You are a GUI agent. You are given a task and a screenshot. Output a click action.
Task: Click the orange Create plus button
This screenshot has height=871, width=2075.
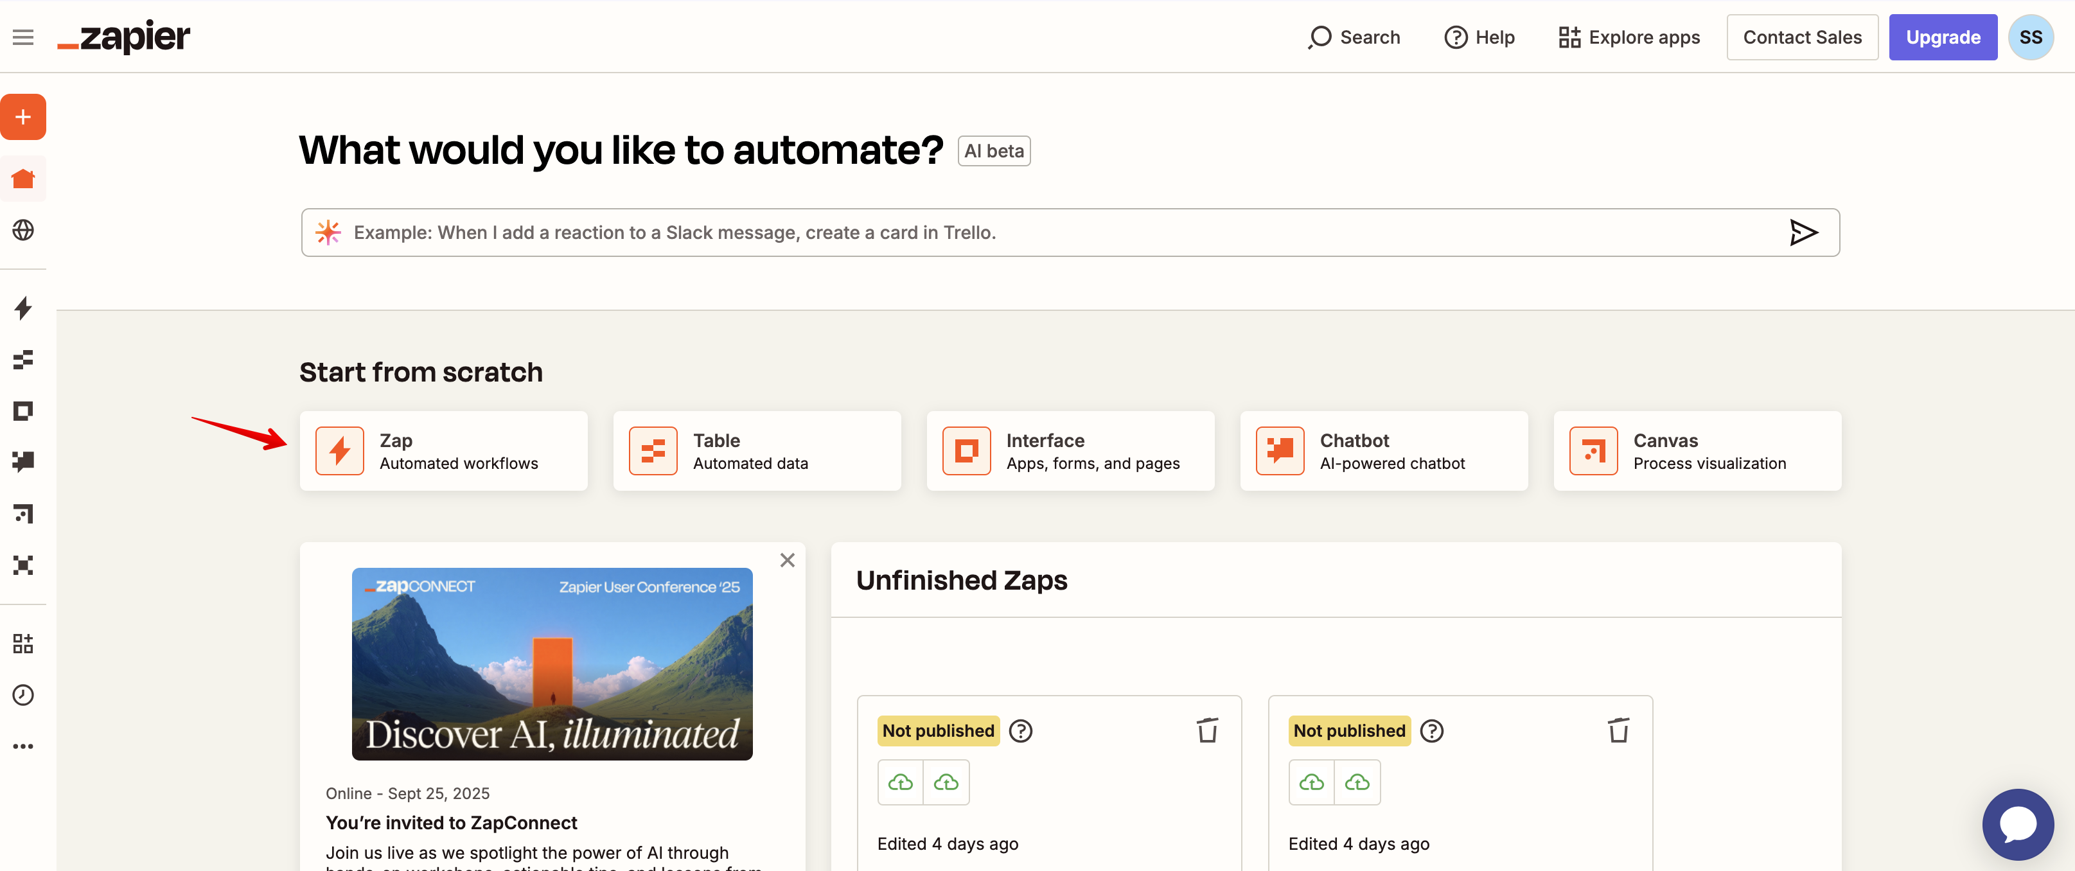tap(23, 117)
